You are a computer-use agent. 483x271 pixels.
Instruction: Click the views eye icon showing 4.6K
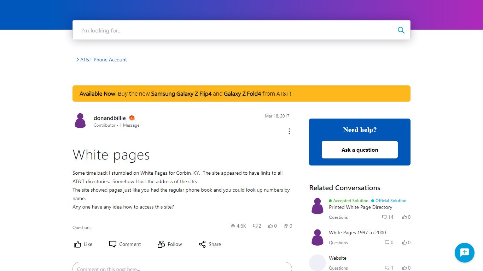[x=233, y=226]
